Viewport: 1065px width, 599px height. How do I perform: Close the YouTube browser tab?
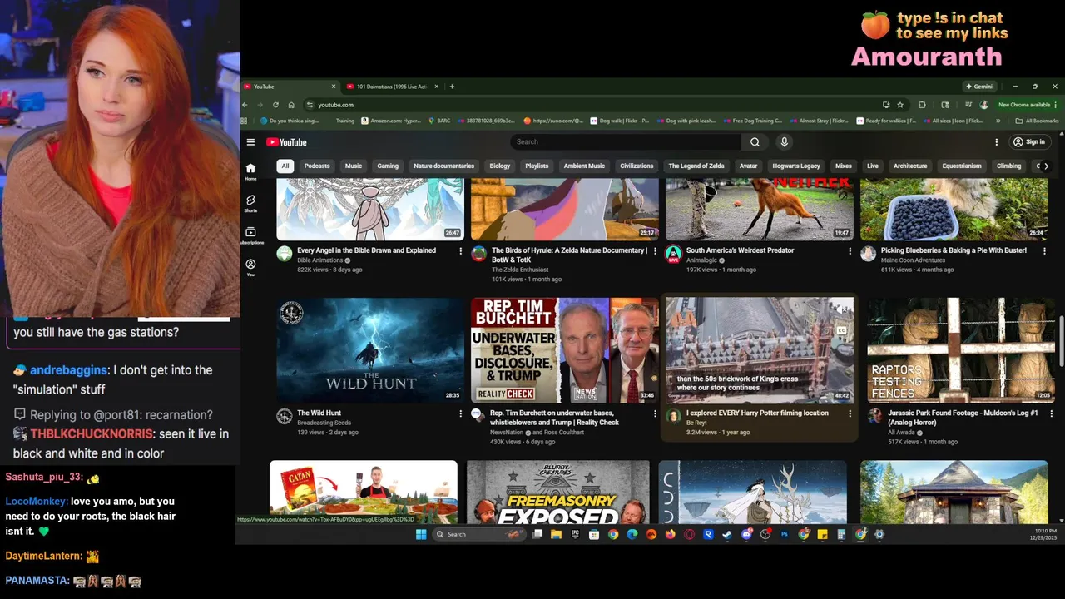coord(334,87)
